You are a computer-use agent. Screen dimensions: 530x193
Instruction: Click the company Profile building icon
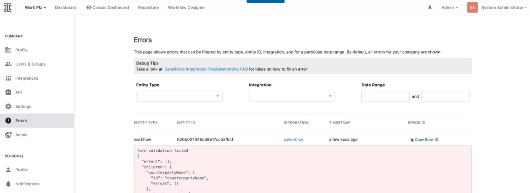(8, 50)
